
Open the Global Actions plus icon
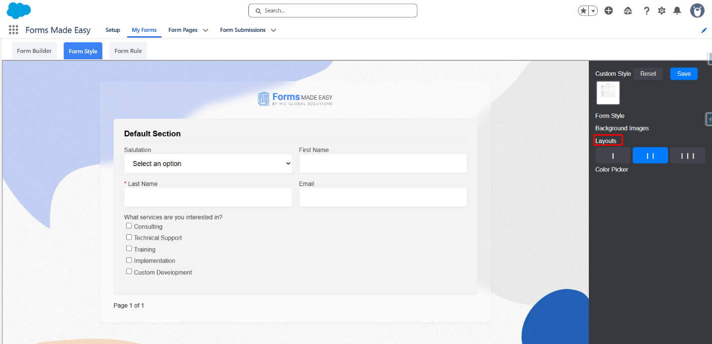click(x=608, y=10)
